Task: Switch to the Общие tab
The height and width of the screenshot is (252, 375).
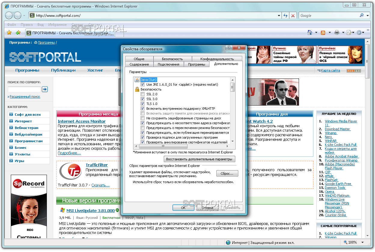Action: pos(139,59)
